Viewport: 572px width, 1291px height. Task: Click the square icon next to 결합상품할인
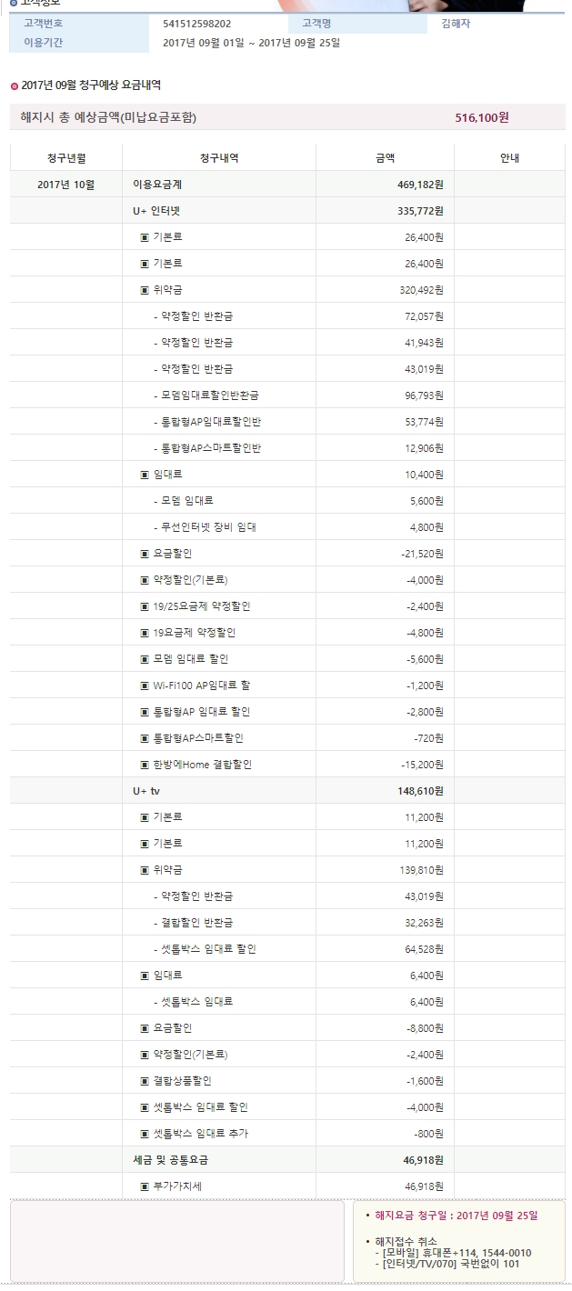[x=145, y=1081]
